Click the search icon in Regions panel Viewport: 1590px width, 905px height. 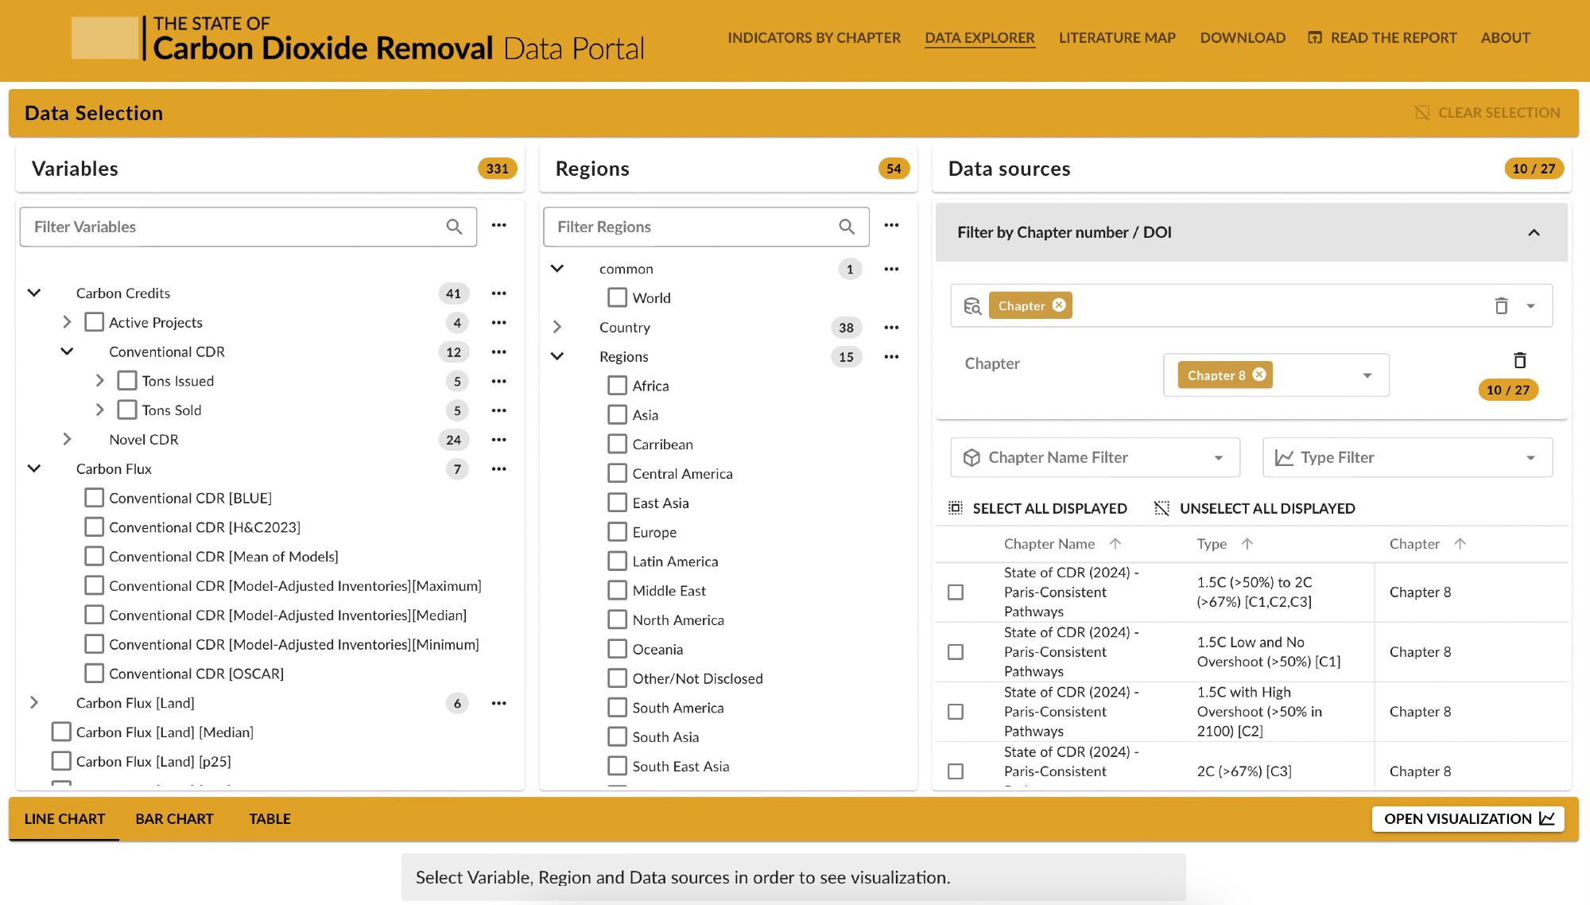click(x=847, y=226)
